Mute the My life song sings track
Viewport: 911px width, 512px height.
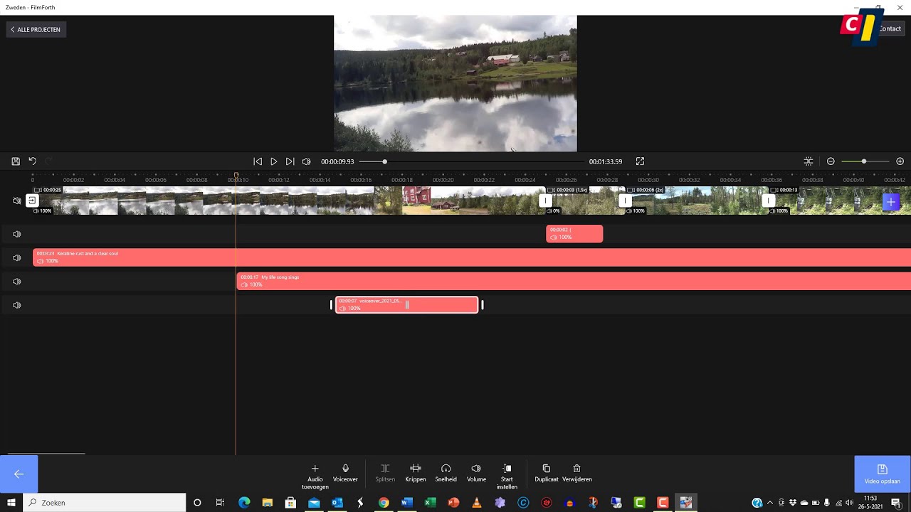[x=16, y=282]
